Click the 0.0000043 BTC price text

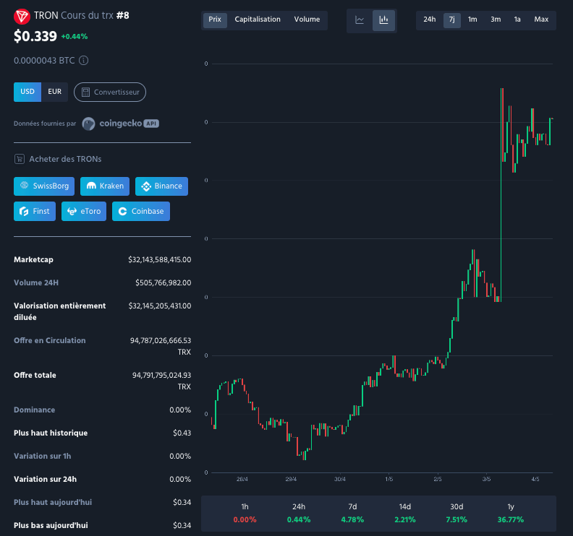44,60
